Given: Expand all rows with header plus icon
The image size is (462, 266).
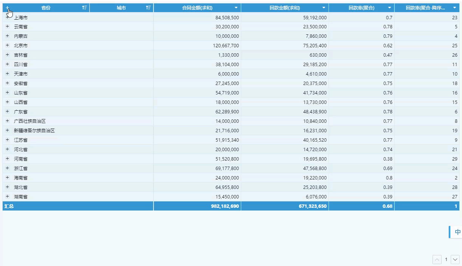Looking at the screenshot, I should 7,8.
